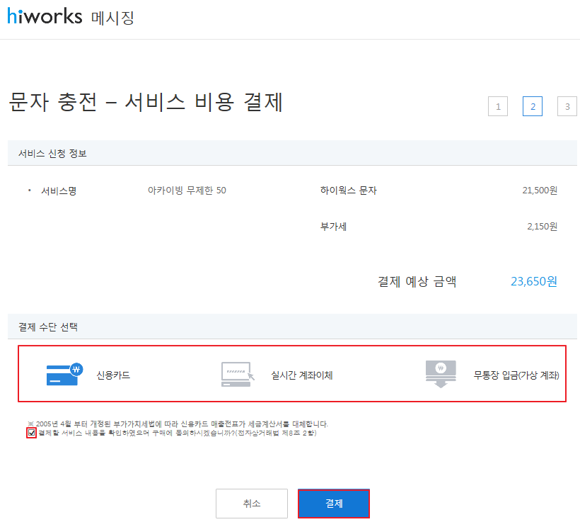Click the 부가세 label
580x522 pixels.
[333, 227]
